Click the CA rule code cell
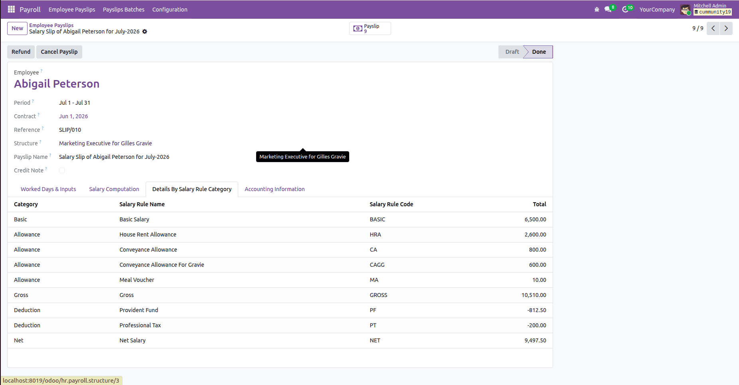 373,250
